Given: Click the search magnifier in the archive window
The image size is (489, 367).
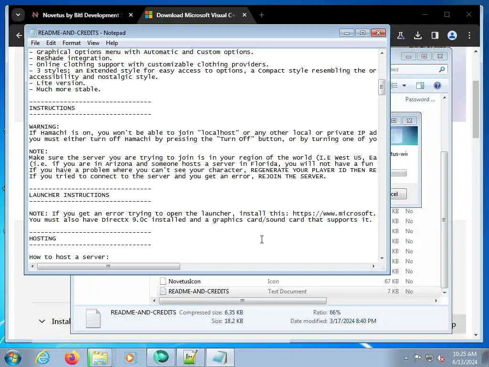Looking at the screenshot, I should 442,69.
